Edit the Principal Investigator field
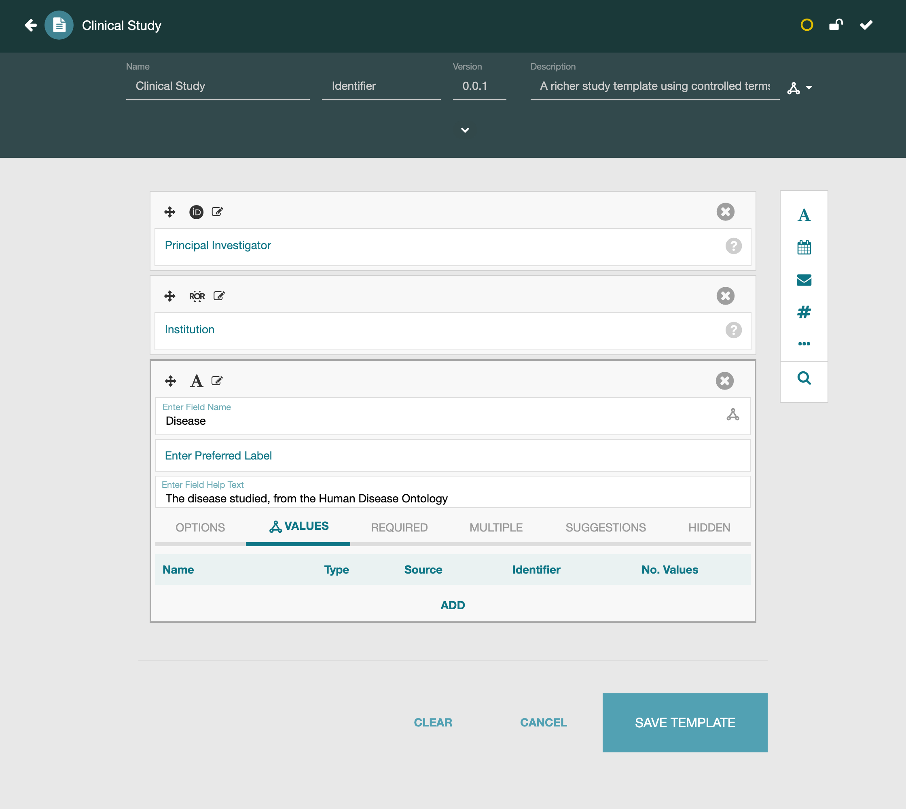Viewport: 906px width, 809px height. point(217,212)
